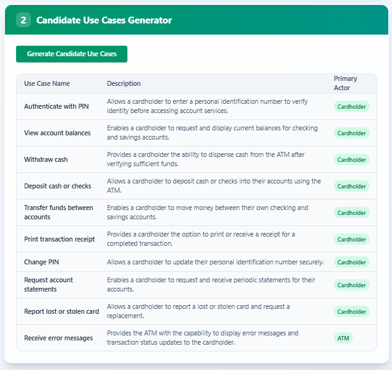Click the Cardholder badge for Withdraw cash
This screenshot has height=370, width=392.
point(352,159)
